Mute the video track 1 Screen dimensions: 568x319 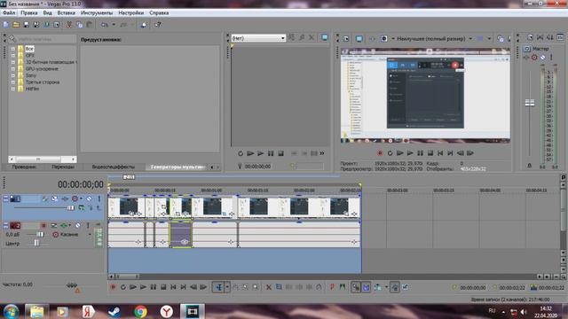[x=89, y=198]
